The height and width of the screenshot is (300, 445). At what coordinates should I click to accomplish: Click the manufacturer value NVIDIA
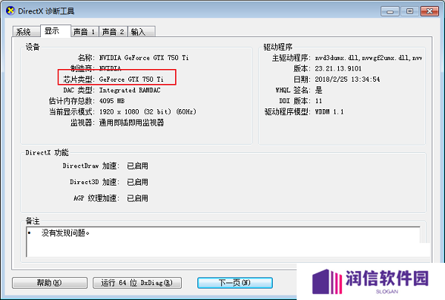(x=110, y=68)
